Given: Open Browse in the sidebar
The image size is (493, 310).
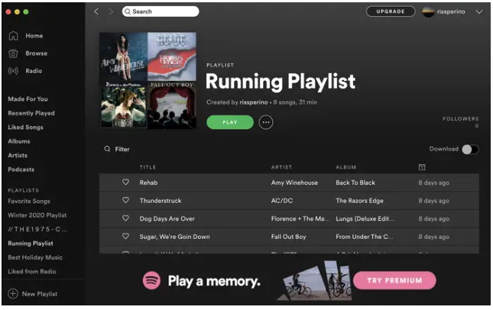Looking at the screenshot, I should tap(37, 53).
